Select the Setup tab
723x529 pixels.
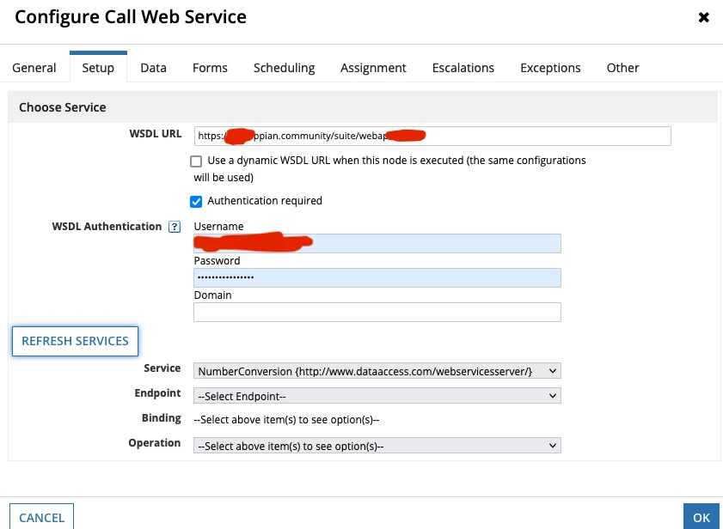coord(98,68)
